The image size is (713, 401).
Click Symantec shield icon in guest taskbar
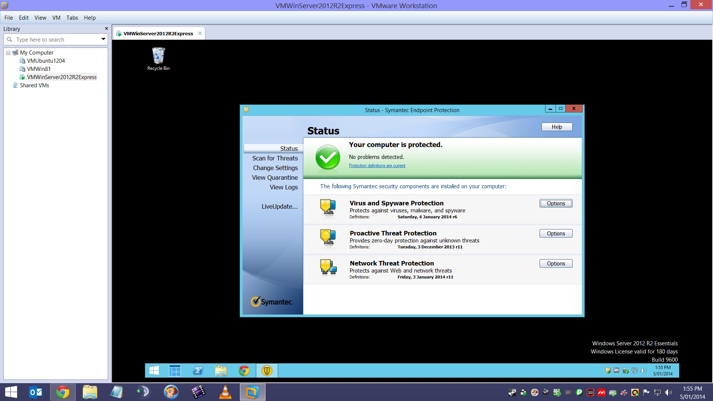click(267, 371)
